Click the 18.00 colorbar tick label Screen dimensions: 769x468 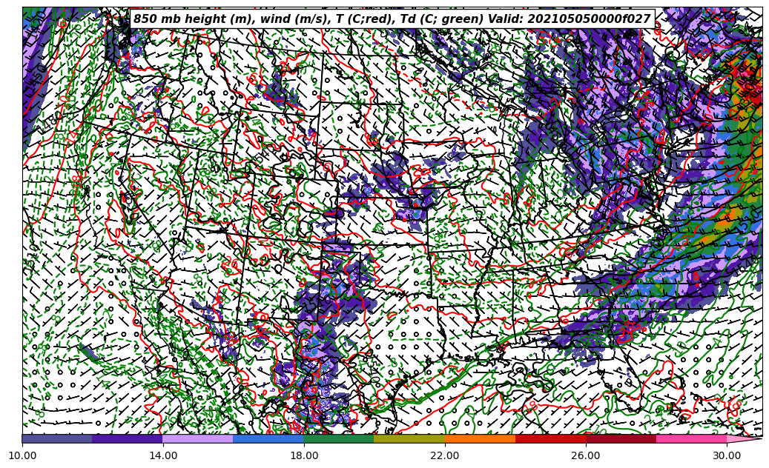(304, 455)
